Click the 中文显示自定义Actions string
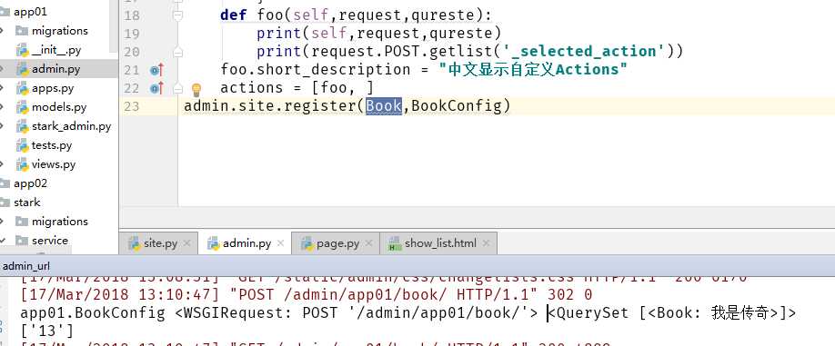The height and width of the screenshot is (346, 835). [x=534, y=70]
